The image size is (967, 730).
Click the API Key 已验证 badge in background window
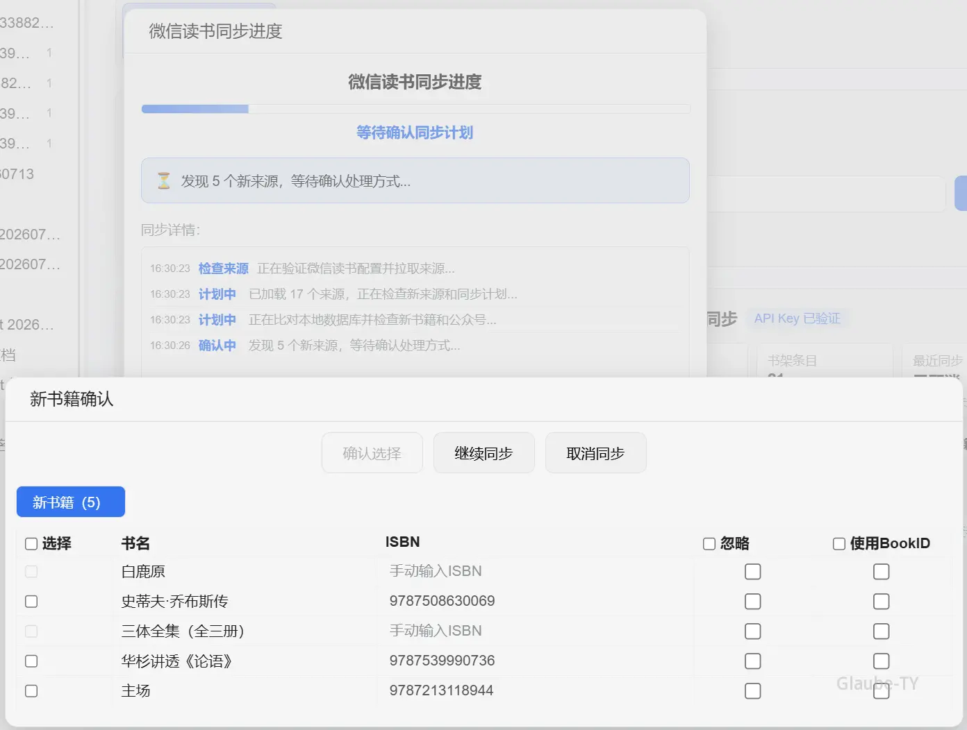click(x=797, y=319)
